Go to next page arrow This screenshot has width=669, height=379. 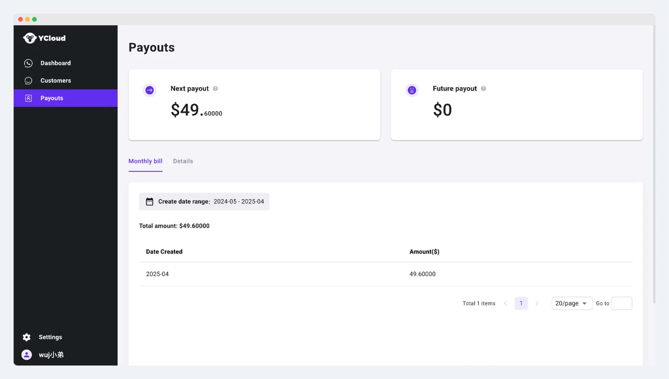[x=537, y=303]
